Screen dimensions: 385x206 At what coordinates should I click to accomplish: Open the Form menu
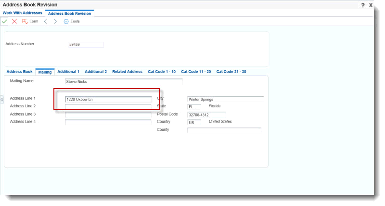[30, 22]
